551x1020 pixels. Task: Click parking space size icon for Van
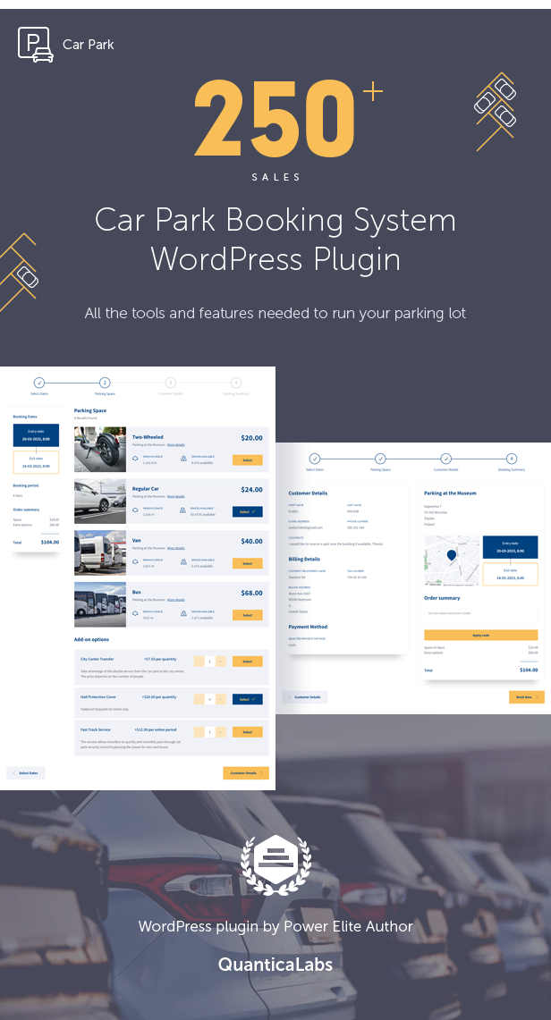[135, 562]
